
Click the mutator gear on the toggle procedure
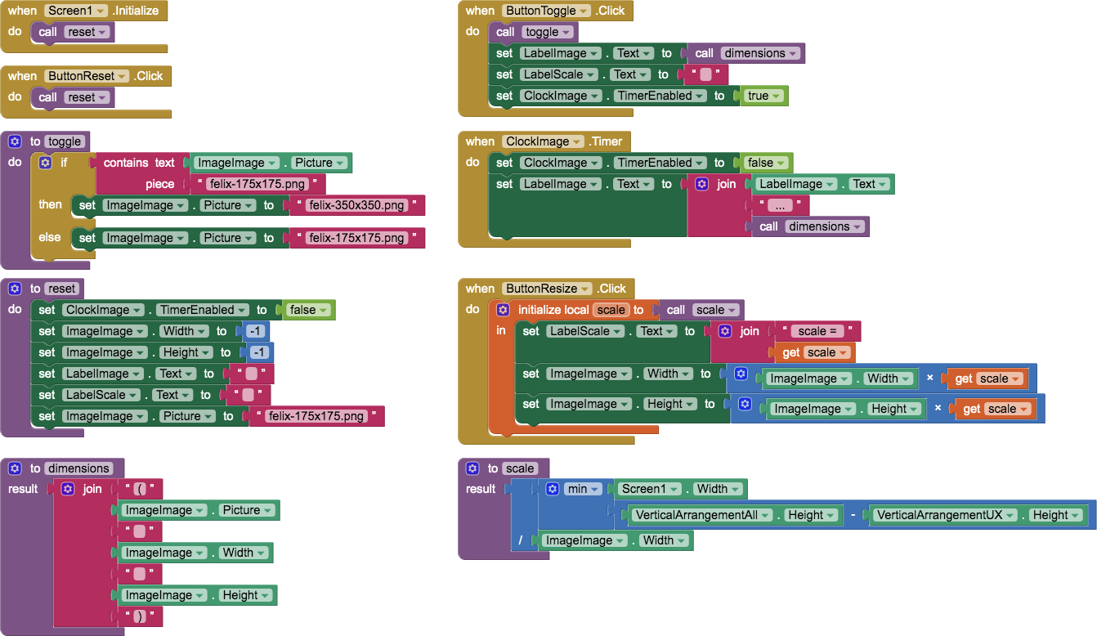pyautogui.click(x=15, y=141)
